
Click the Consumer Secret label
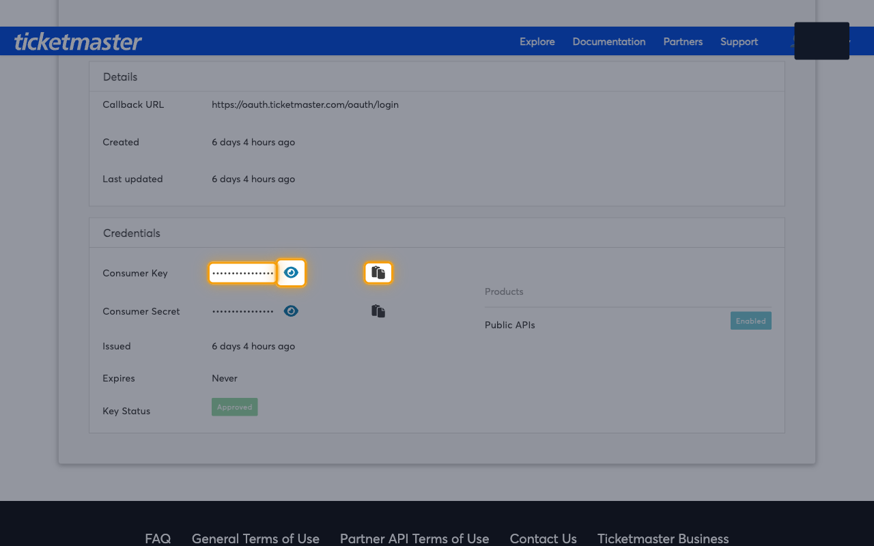coord(141,311)
